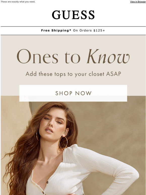
Task: Click the smaller hoop earring behind the hair
Action: [x=38, y=135]
